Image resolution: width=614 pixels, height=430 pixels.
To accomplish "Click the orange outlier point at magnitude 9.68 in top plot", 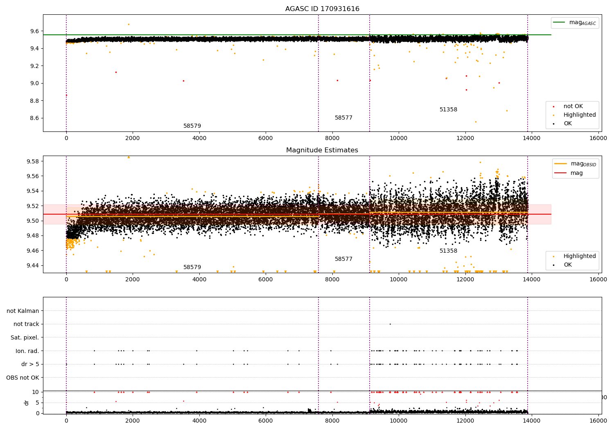I will (129, 24).
